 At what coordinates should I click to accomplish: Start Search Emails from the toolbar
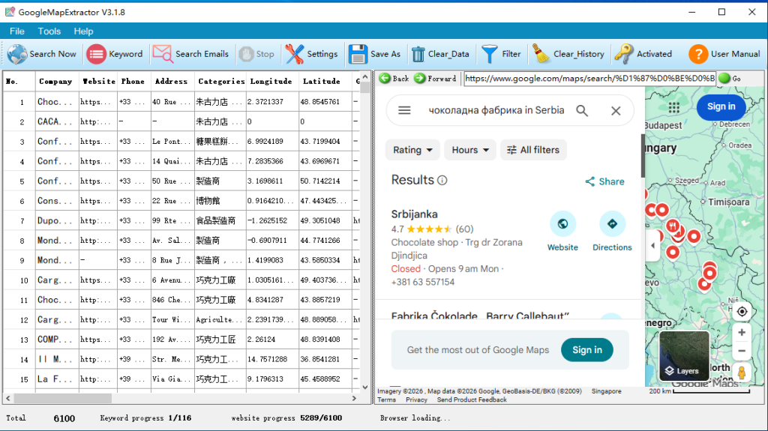[x=163, y=54]
